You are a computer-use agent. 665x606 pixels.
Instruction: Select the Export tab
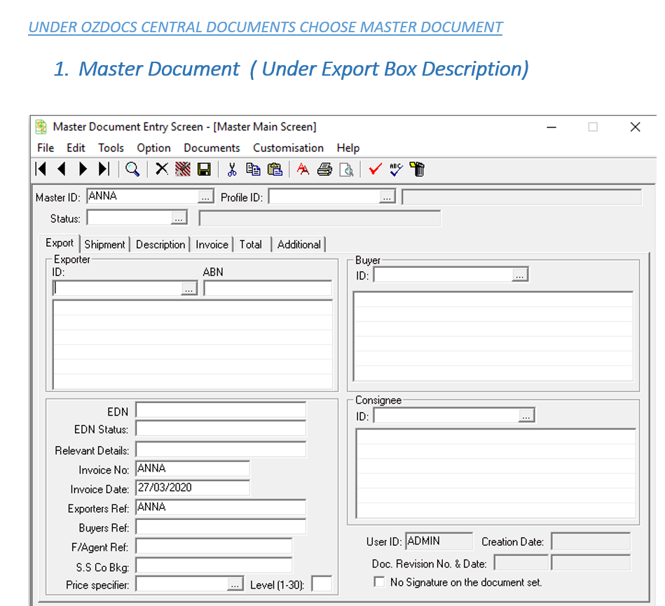[x=60, y=243]
